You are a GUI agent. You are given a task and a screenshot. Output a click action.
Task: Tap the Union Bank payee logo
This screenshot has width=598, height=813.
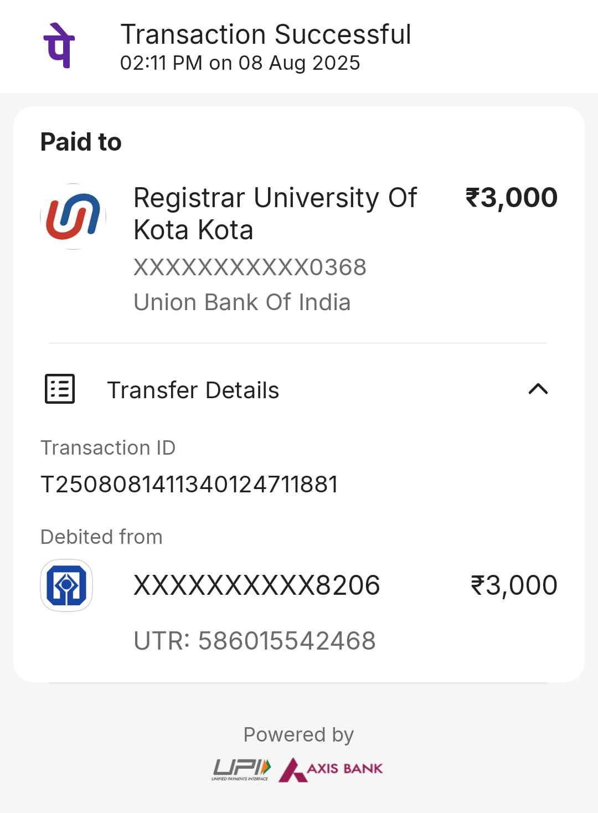(x=73, y=217)
